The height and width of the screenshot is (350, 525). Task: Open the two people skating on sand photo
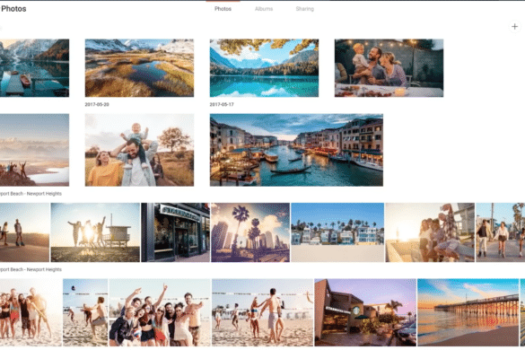point(24,232)
